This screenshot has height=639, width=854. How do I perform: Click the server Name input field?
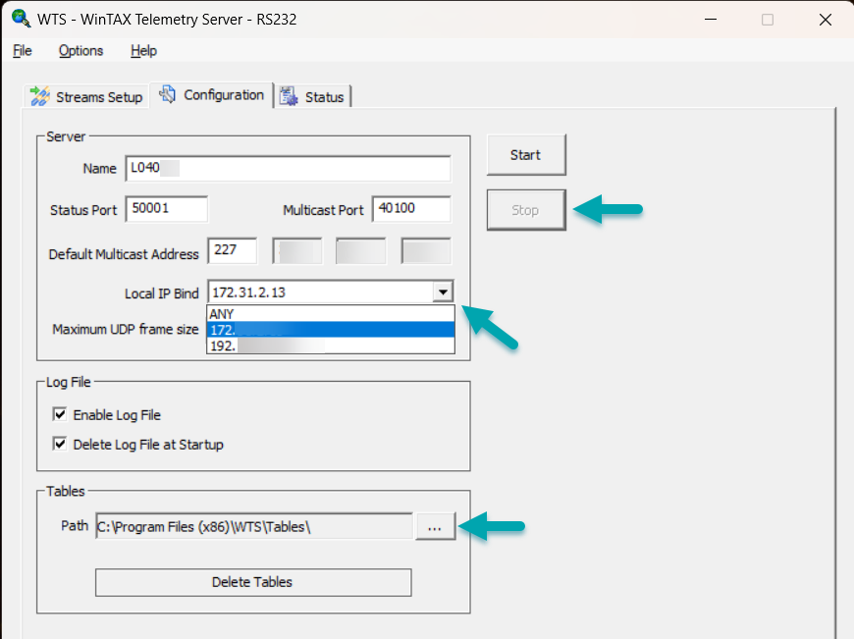click(289, 168)
